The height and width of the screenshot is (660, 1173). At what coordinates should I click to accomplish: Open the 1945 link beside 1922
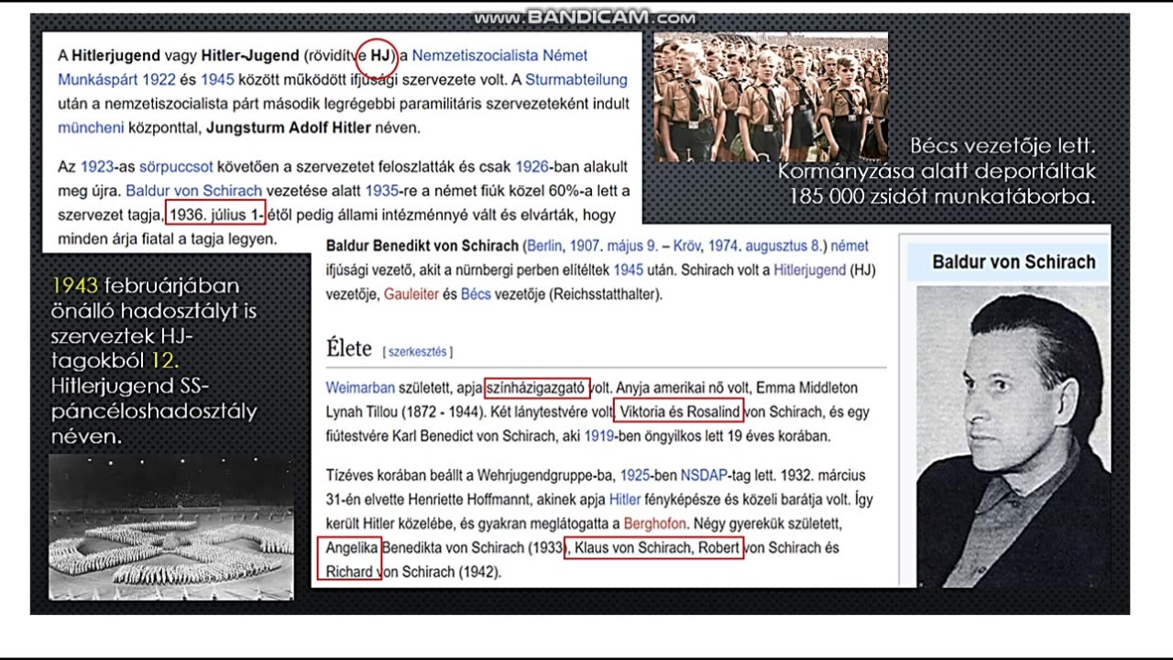(217, 80)
